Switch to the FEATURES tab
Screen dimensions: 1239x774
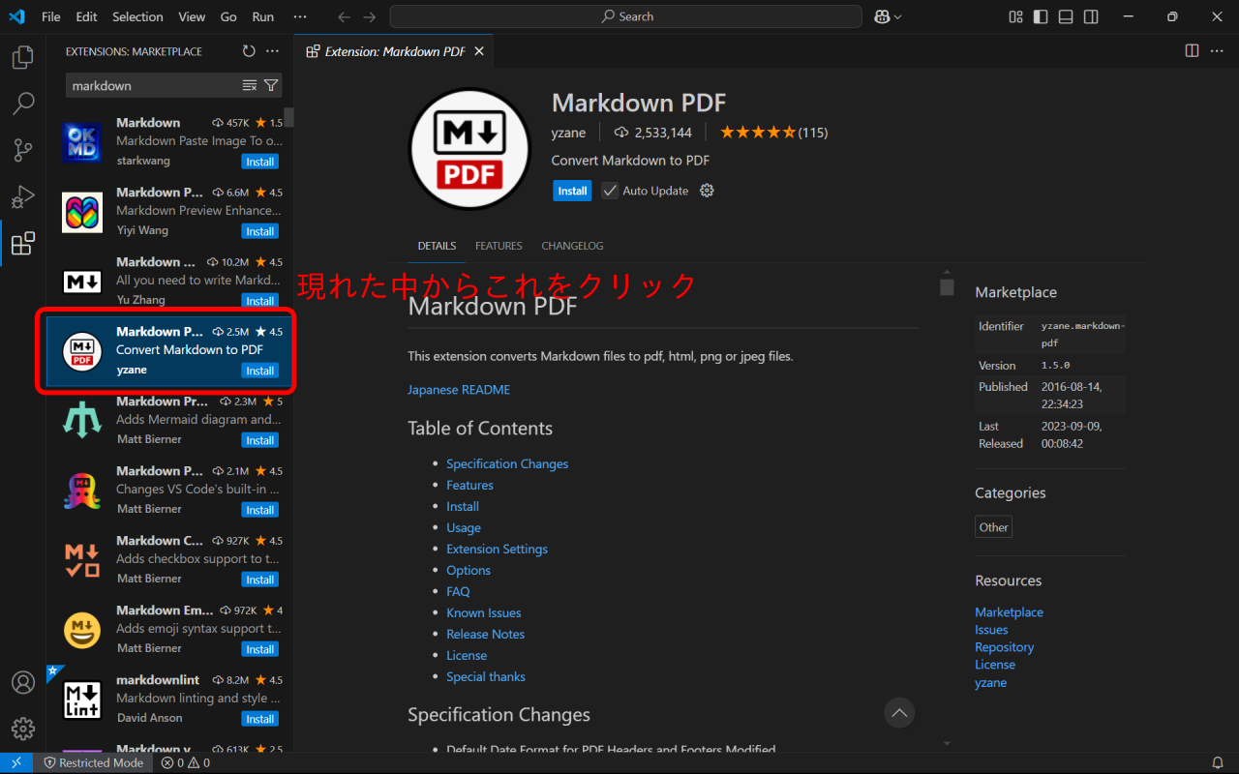[x=499, y=246]
